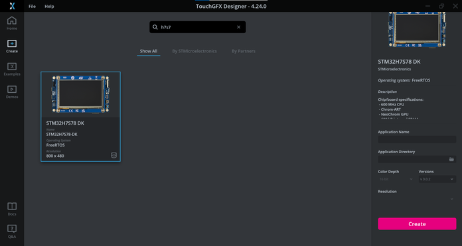Select the STM32H7S78 DK board card image
The width and height of the screenshot is (462, 246).
click(81, 94)
